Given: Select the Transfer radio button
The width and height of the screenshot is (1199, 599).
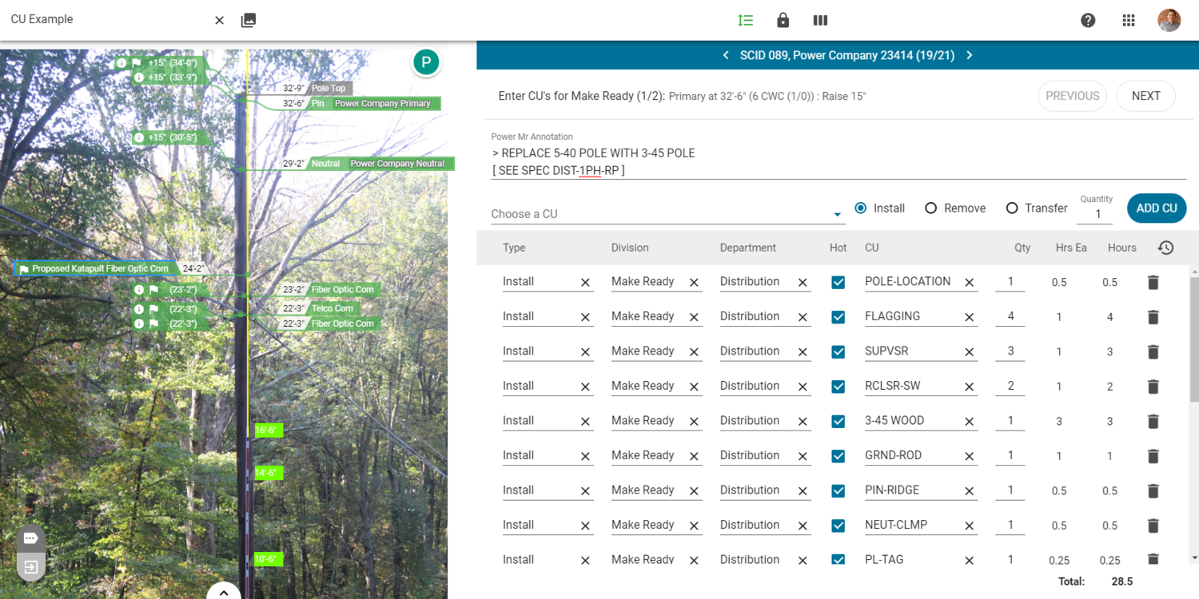Looking at the screenshot, I should [1012, 208].
